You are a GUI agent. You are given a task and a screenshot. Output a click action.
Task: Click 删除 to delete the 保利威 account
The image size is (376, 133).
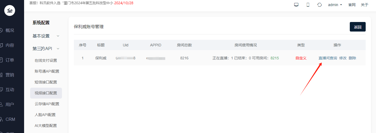coord(352,58)
